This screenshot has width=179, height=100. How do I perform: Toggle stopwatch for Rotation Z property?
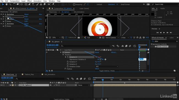(x=68, y=64)
